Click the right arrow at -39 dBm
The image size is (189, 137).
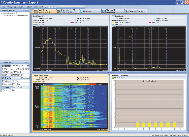click(x=102, y=84)
